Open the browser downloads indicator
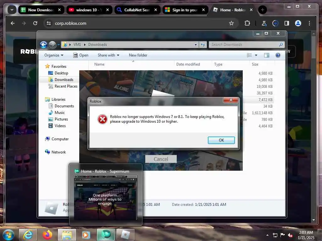 pos(275,23)
